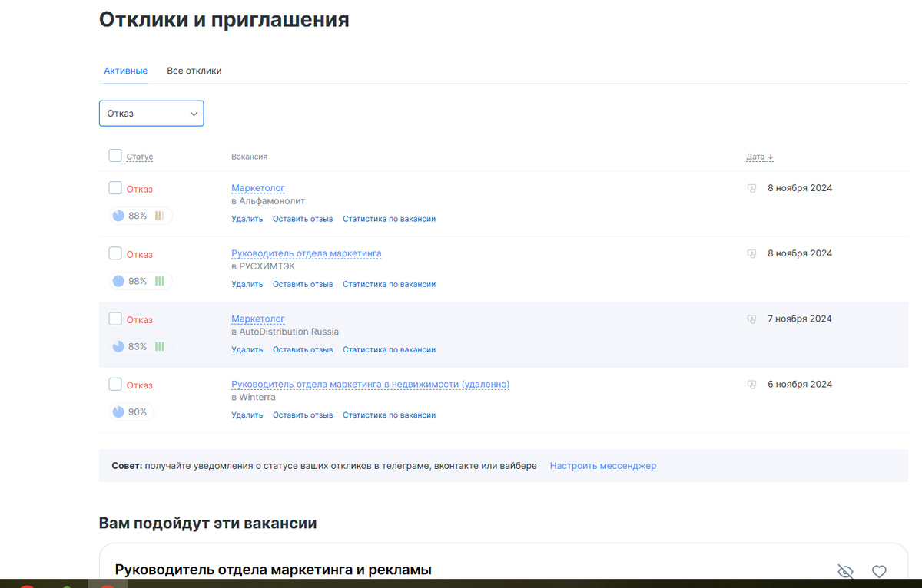The height and width of the screenshot is (588, 922).
Task: Select the checkbox for the Маркетолог in Альфамонолит response
Action: coord(114,187)
